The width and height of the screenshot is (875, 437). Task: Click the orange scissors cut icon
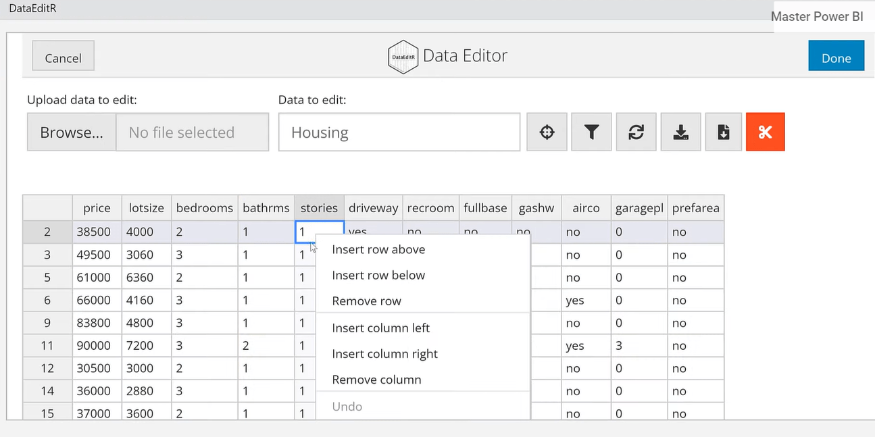(x=765, y=132)
